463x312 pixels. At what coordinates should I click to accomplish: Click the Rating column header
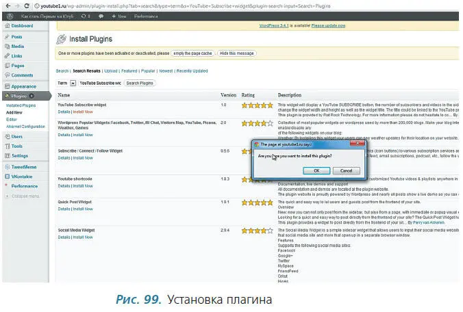tap(248, 95)
